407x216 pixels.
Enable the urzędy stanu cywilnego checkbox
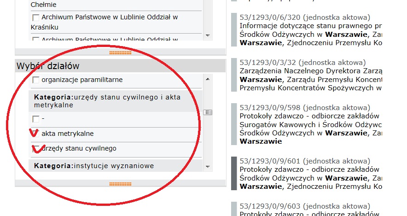(x=35, y=149)
